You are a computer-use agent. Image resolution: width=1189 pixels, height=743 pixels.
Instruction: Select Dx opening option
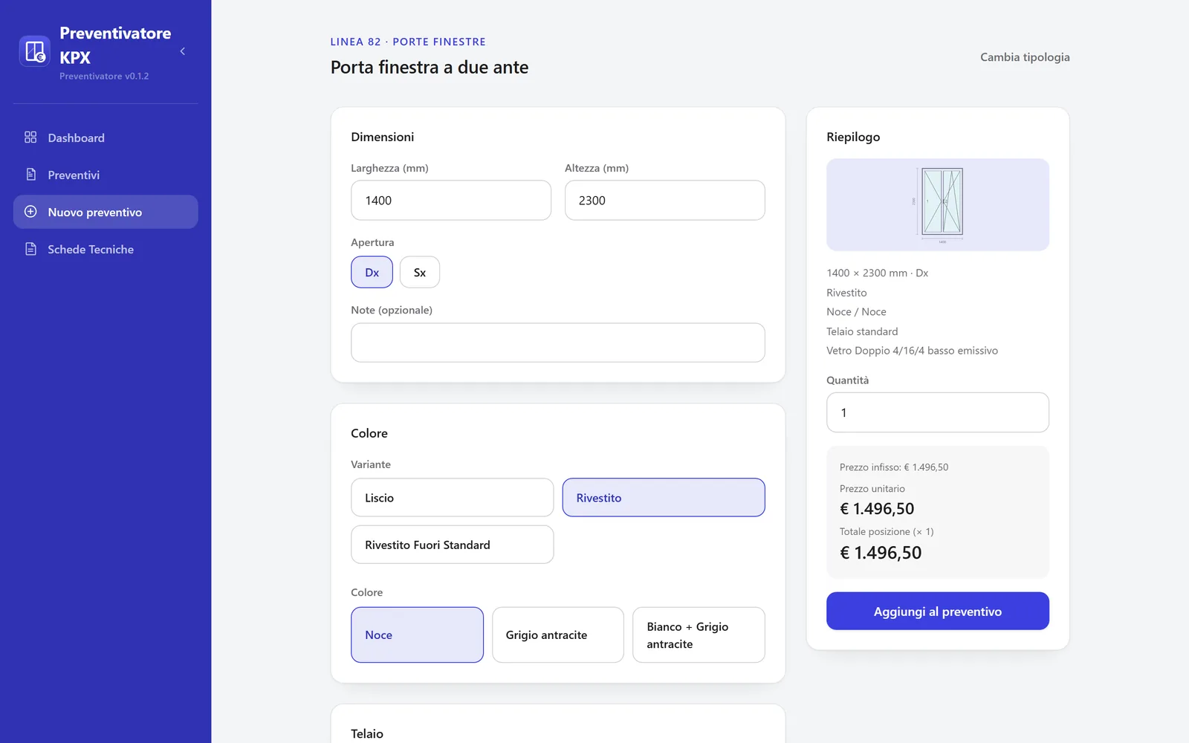(x=372, y=273)
